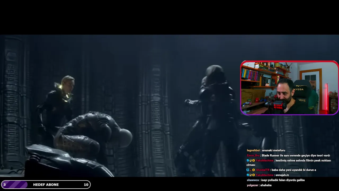The width and height of the screenshot is (339, 191).
Task: Click message 'isayı yolladık falan diyordu galiba'
Action: tap(283, 180)
